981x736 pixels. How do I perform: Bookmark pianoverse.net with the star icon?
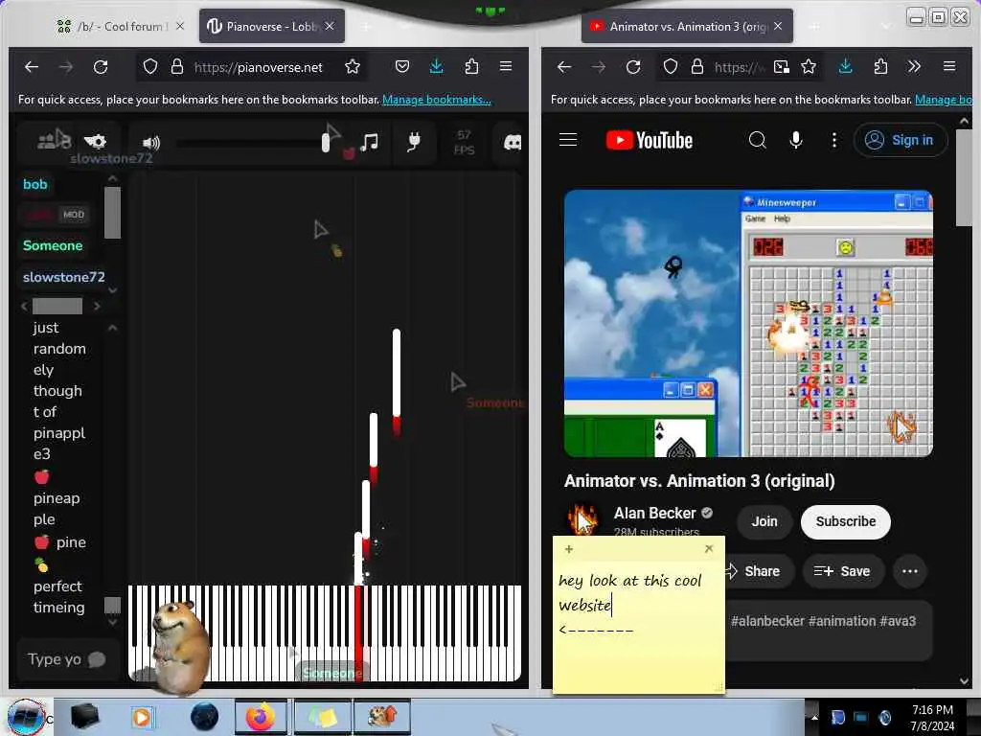click(353, 66)
